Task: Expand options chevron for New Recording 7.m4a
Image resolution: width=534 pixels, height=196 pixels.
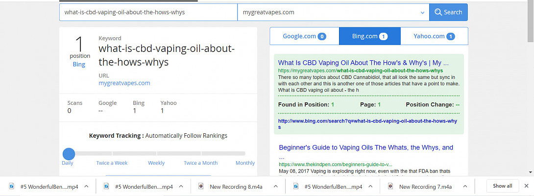Action: point(465,186)
